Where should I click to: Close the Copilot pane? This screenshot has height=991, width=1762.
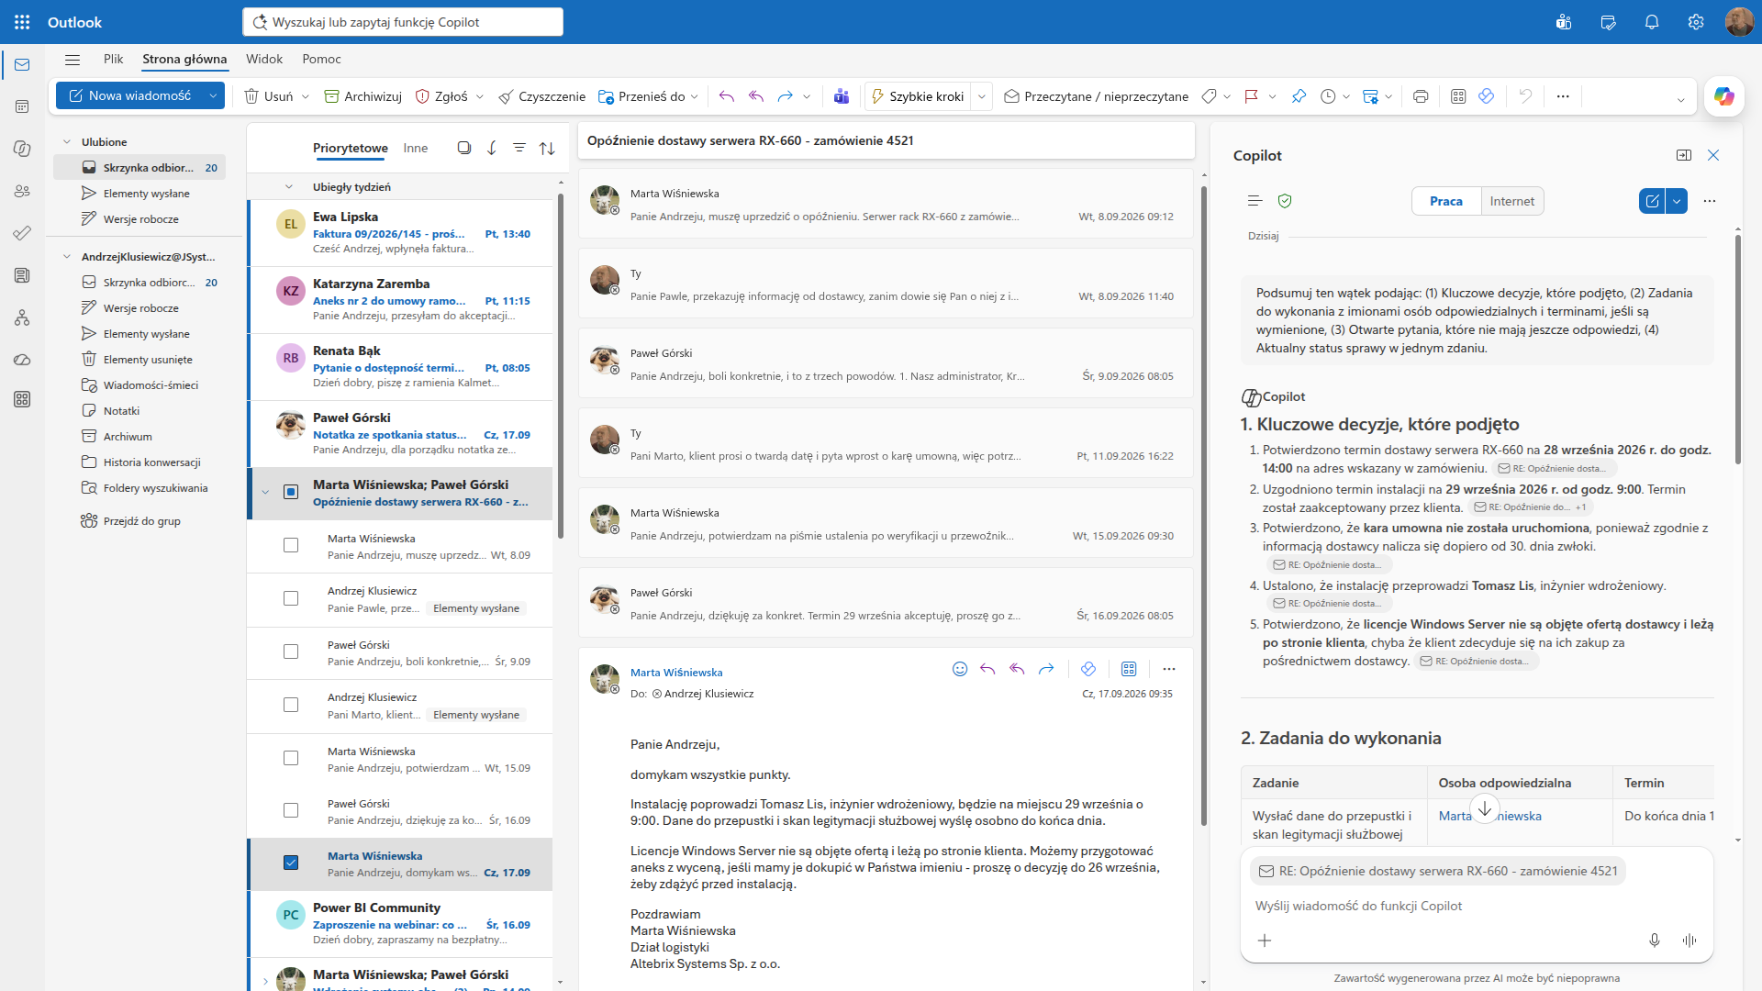click(1713, 155)
